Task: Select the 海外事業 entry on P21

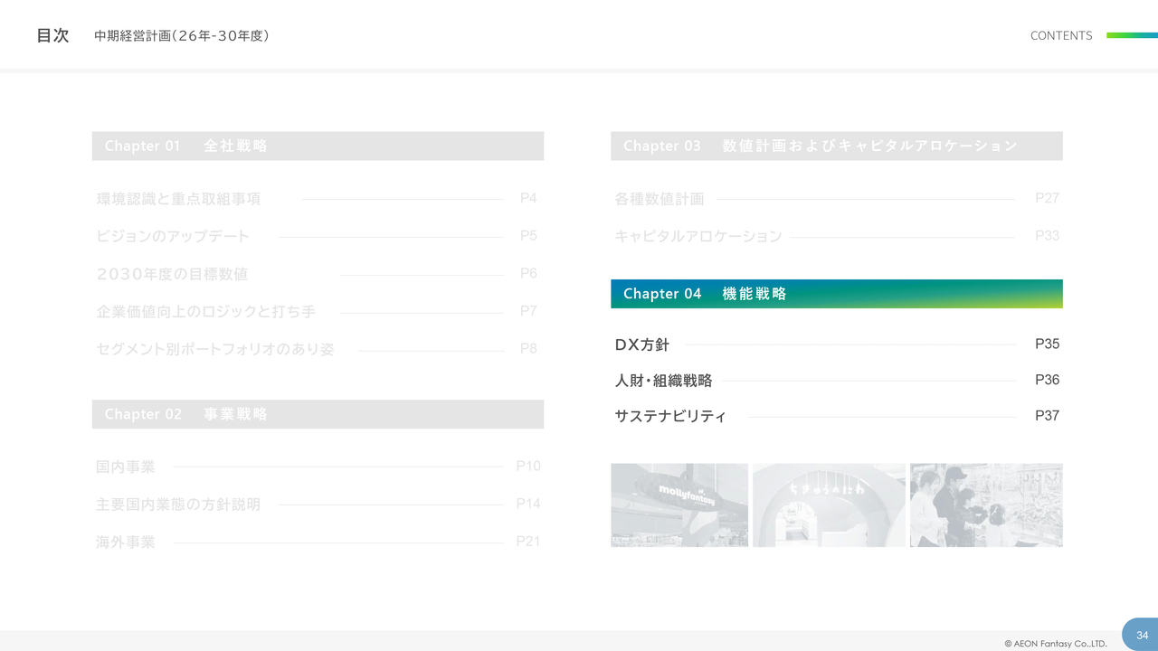Action: pos(126,542)
